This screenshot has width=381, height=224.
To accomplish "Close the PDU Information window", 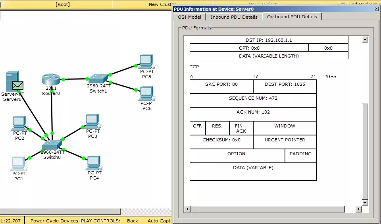I will pyautogui.click(x=377, y=9).
